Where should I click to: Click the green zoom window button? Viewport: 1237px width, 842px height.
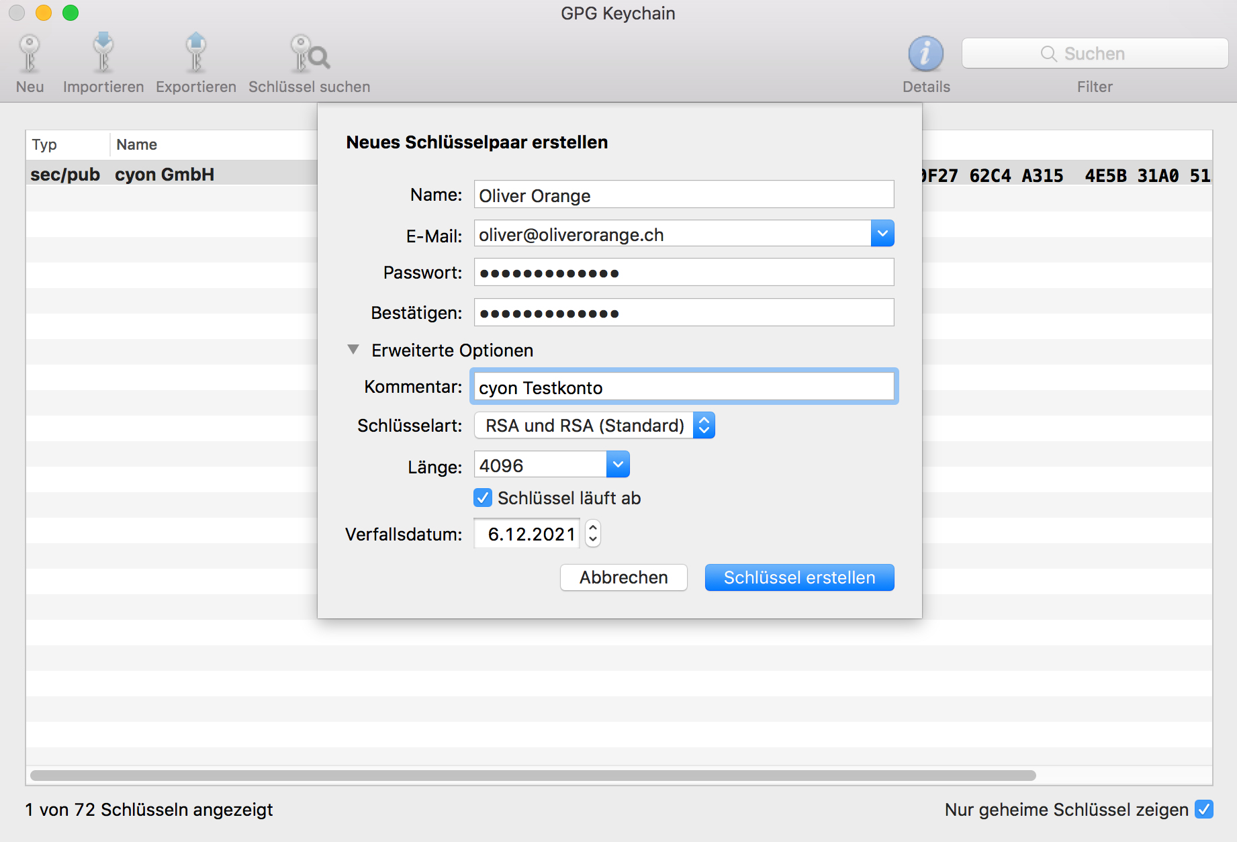[71, 13]
